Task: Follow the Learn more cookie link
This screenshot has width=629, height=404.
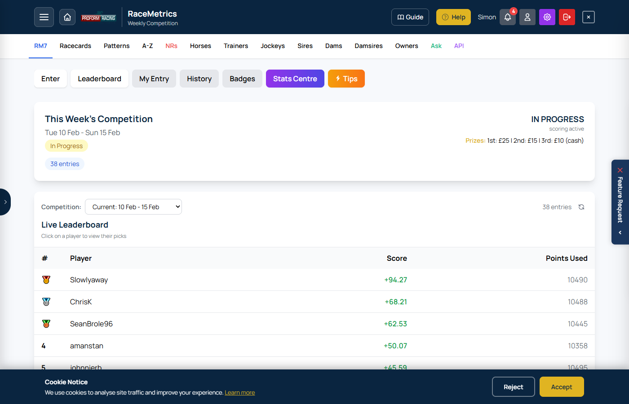Action: (x=239, y=393)
